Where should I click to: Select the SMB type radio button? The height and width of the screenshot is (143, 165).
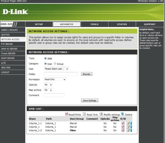pyautogui.click(x=45, y=58)
